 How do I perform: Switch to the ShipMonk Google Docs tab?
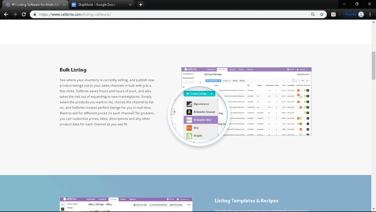[97, 5]
